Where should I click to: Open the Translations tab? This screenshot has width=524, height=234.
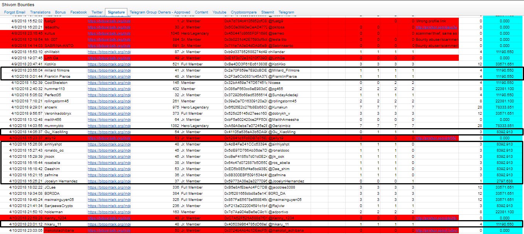point(40,12)
